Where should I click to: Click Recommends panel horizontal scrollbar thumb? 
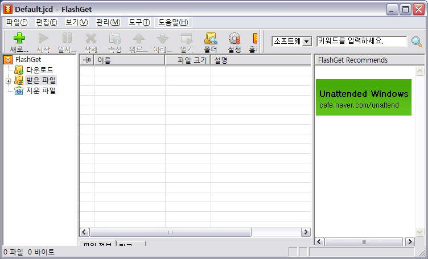[364, 242]
